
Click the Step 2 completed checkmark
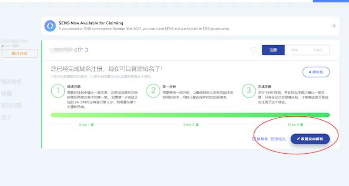click(x=197, y=125)
